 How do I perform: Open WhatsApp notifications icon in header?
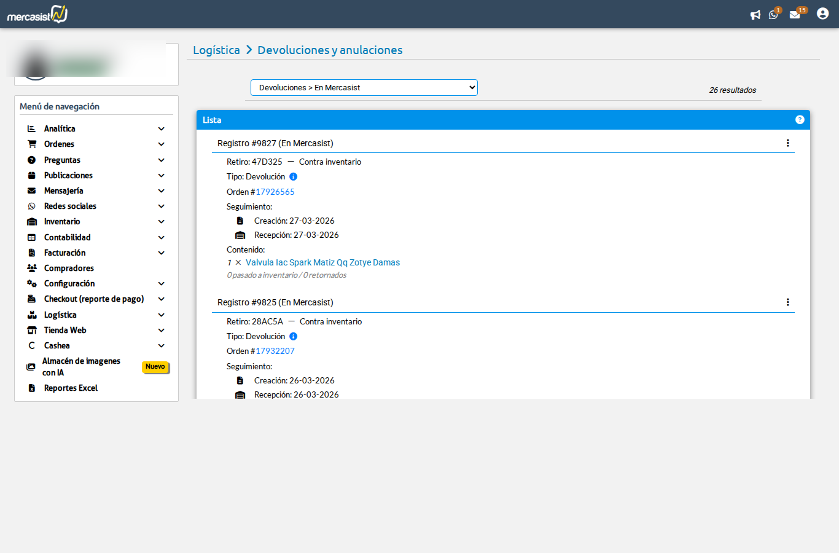(x=773, y=15)
